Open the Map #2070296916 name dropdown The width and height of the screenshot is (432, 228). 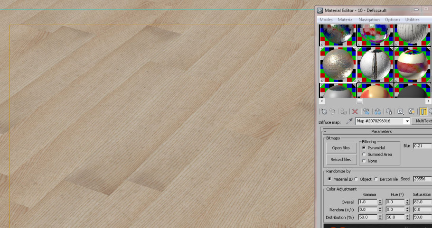pyautogui.click(x=407, y=121)
